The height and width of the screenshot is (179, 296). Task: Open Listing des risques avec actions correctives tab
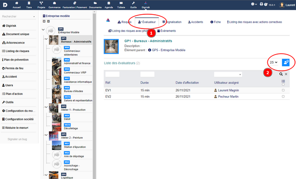tap(255, 22)
